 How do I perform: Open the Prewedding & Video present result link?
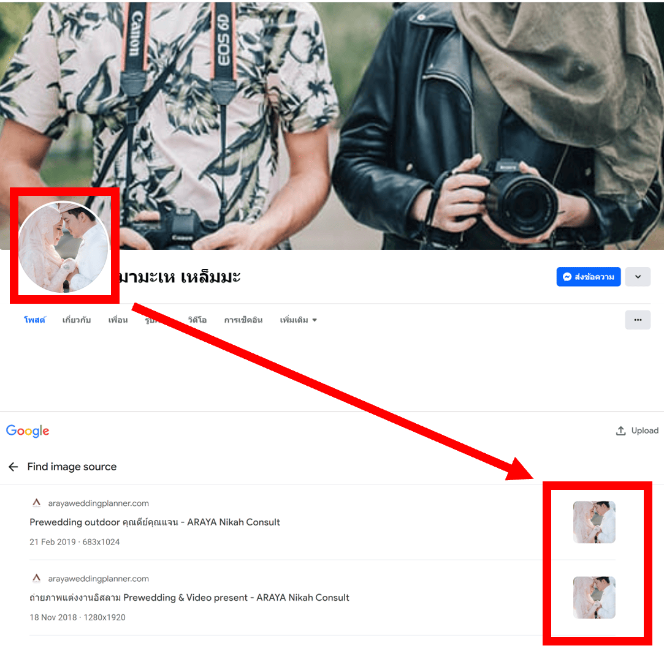189,598
